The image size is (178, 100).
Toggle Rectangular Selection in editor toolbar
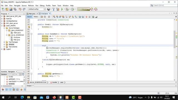pos(66,17)
